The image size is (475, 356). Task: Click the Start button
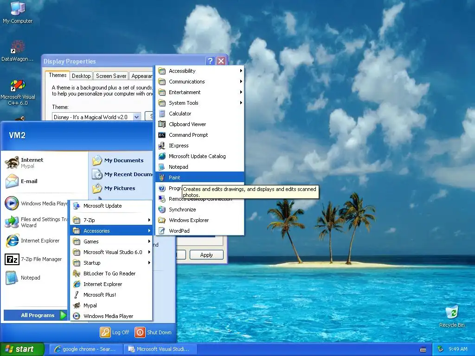(21, 349)
